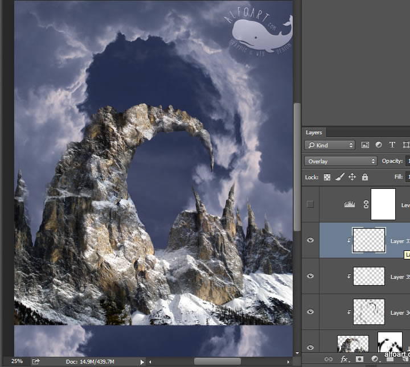Filter layers by pixel layer icon
Screen dimensions: 410x367
[x=365, y=145]
